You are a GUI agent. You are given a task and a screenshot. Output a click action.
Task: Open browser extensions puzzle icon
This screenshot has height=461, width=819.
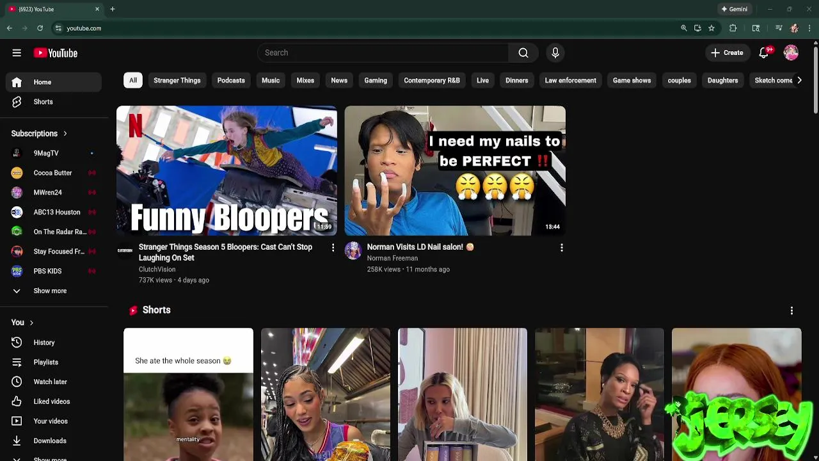[x=733, y=28]
